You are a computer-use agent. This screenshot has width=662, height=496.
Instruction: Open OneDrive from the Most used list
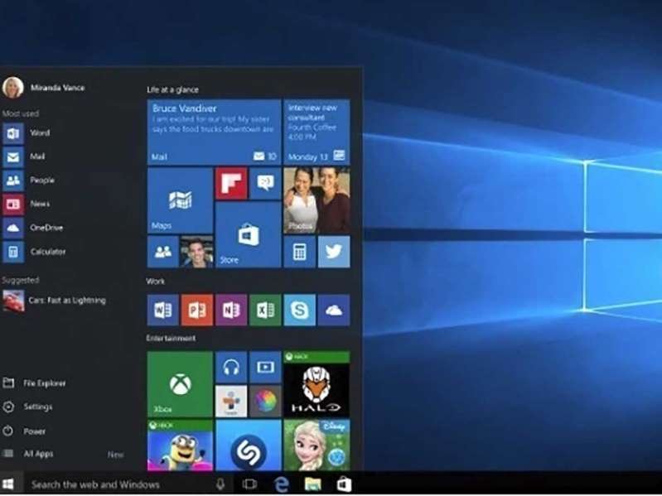(x=33, y=229)
